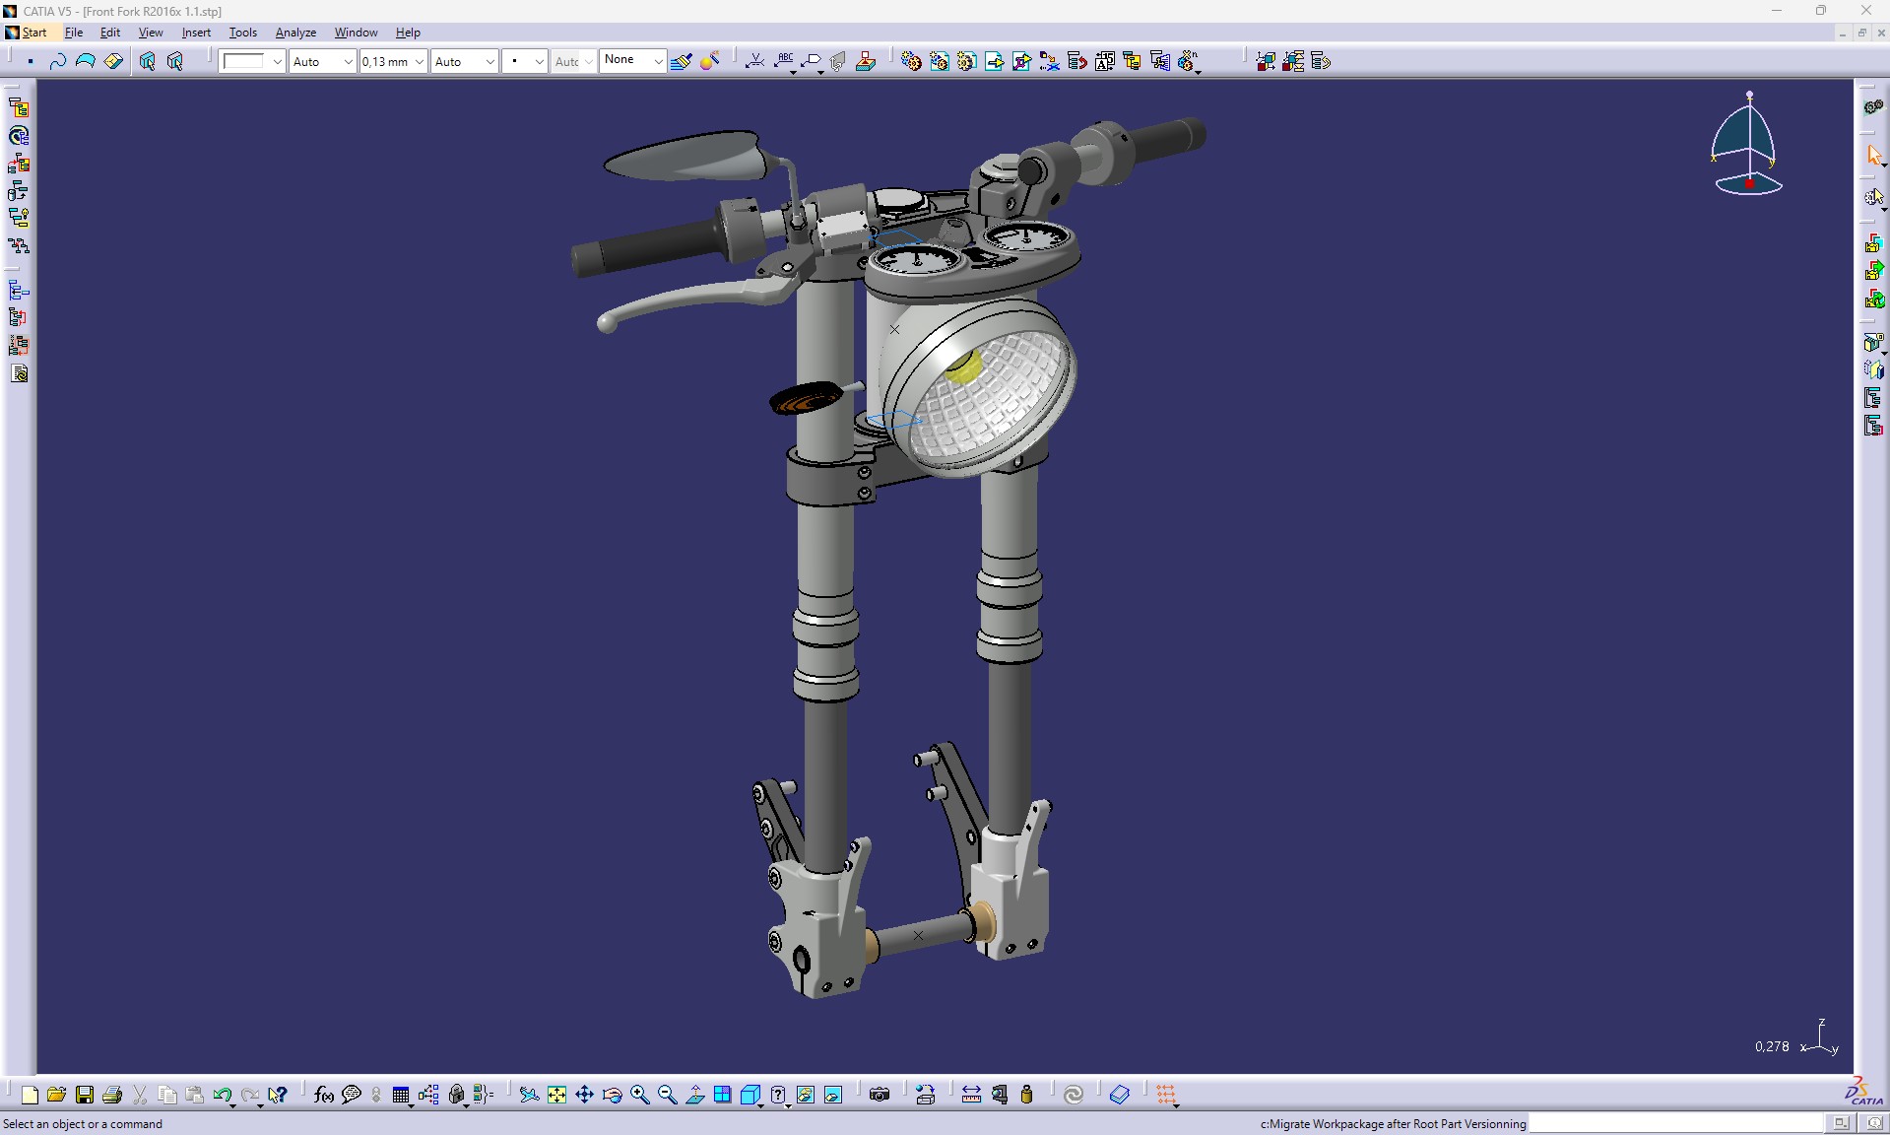The width and height of the screenshot is (1890, 1135).
Task: Click the Undo arrow icon
Action: 222,1095
